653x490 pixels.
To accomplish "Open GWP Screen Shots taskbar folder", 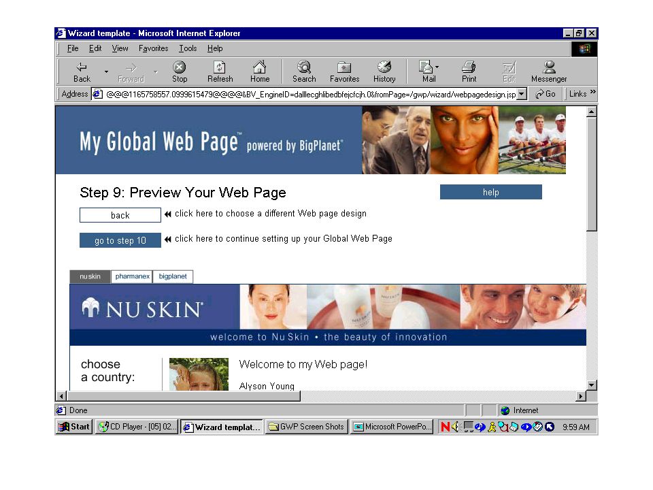I will (x=306, y=427).
